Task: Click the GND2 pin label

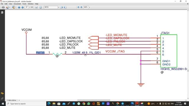Action: 166,64
